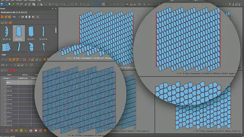Screen dimensions: 244x137
Task: Expand the highlighted first piece row
Action: (x=5, y=83)
